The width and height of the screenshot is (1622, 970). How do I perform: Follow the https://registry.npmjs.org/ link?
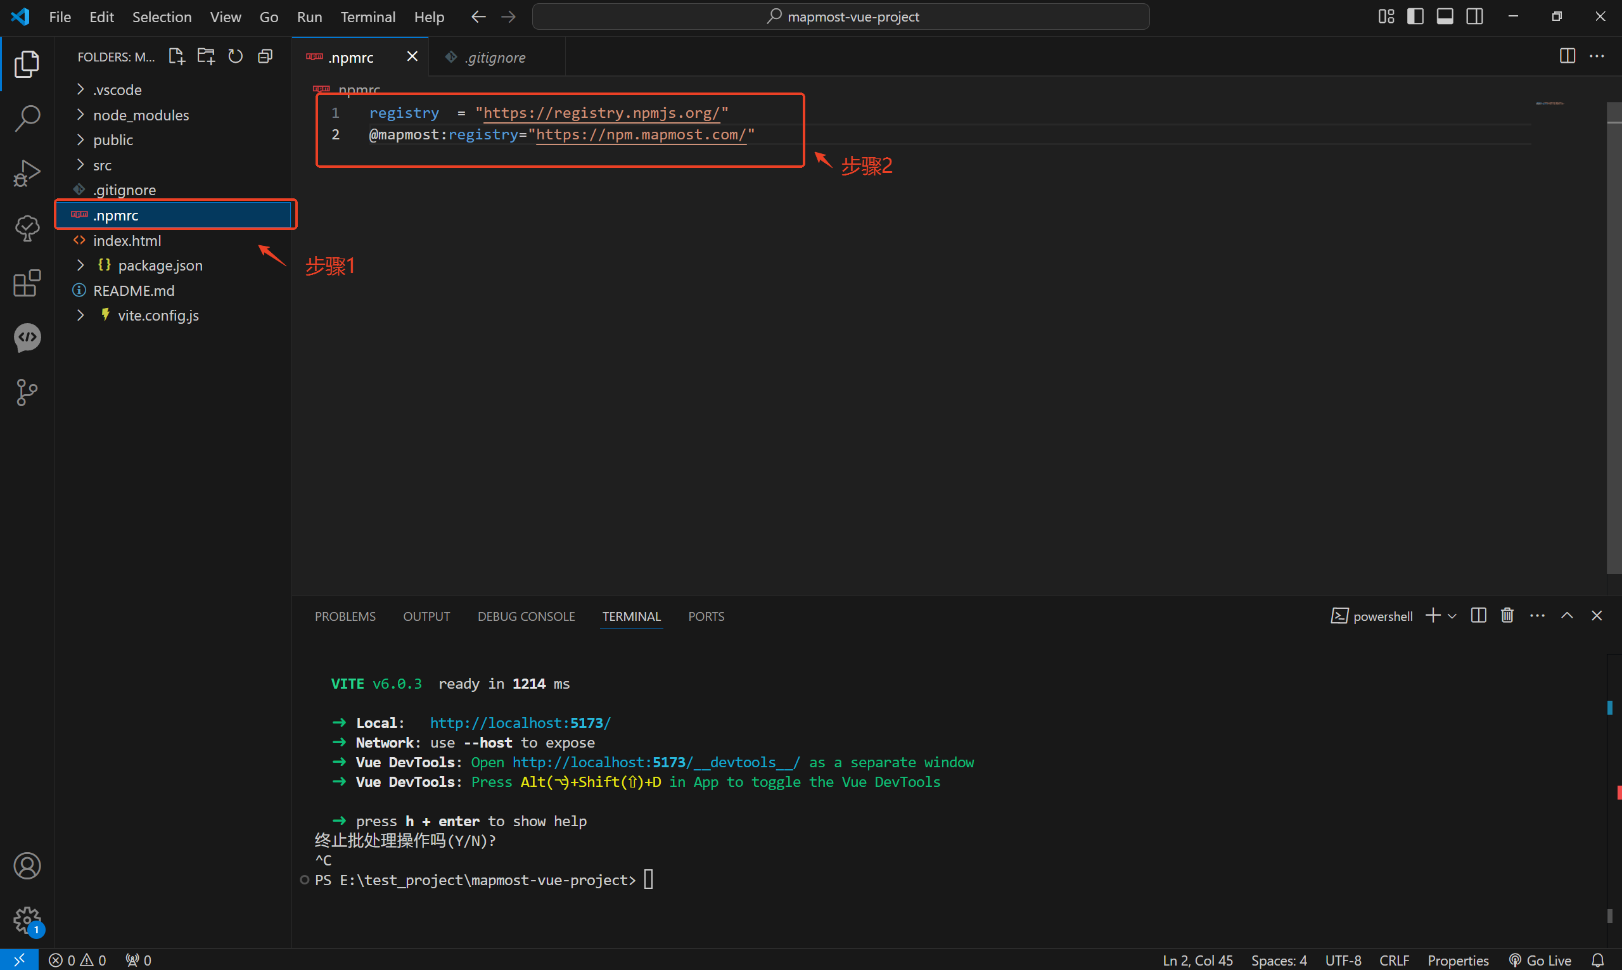click(x=602, y=113)
